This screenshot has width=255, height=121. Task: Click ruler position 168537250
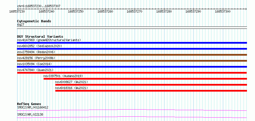(76, 11)
